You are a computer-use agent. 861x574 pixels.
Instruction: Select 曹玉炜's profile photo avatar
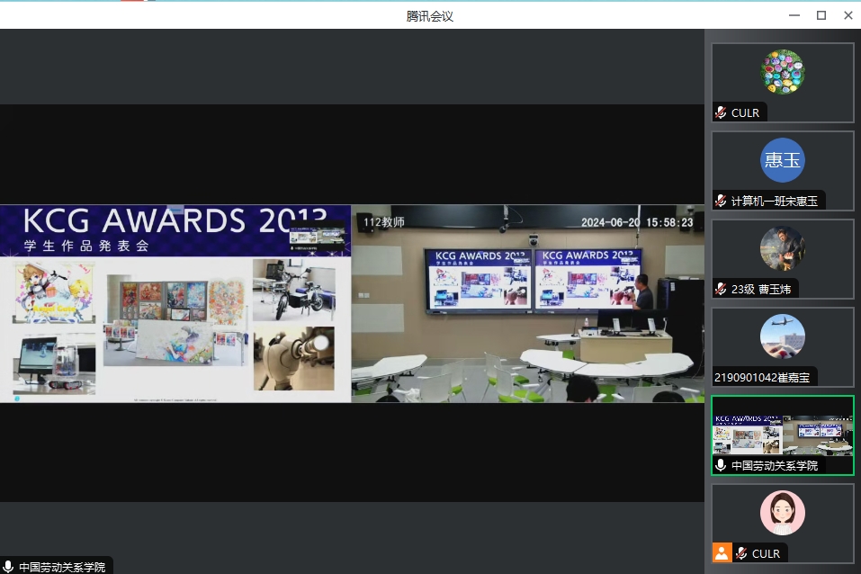(x=782, y=248)
